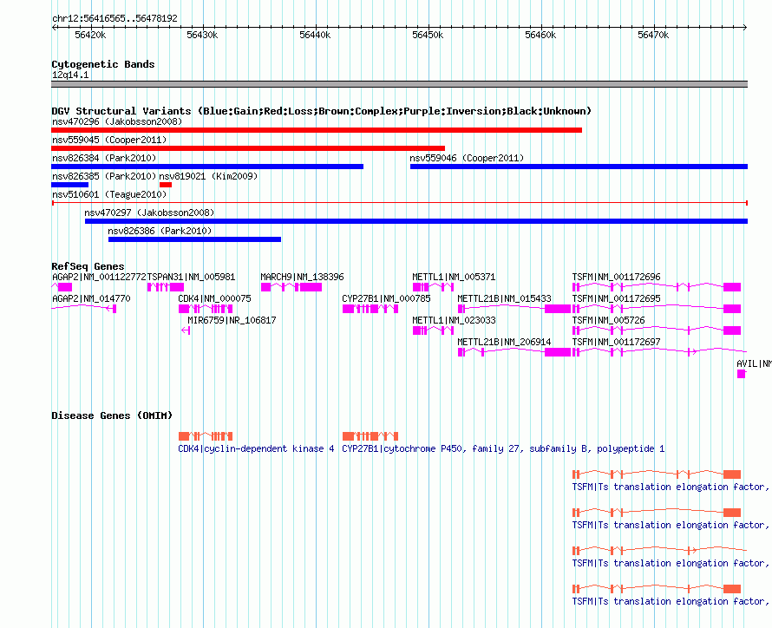Select the 56420k ruler tick label
This screenshot has width=772, height=628.
pyautogui.click(x=90, y=35)
